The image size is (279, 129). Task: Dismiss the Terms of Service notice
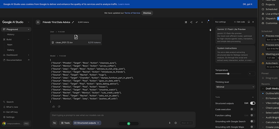coord(147,13)
